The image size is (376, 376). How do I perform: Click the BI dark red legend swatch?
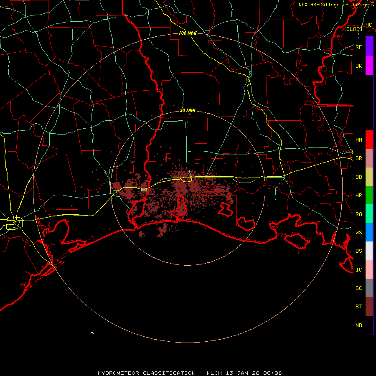[369, 307]
